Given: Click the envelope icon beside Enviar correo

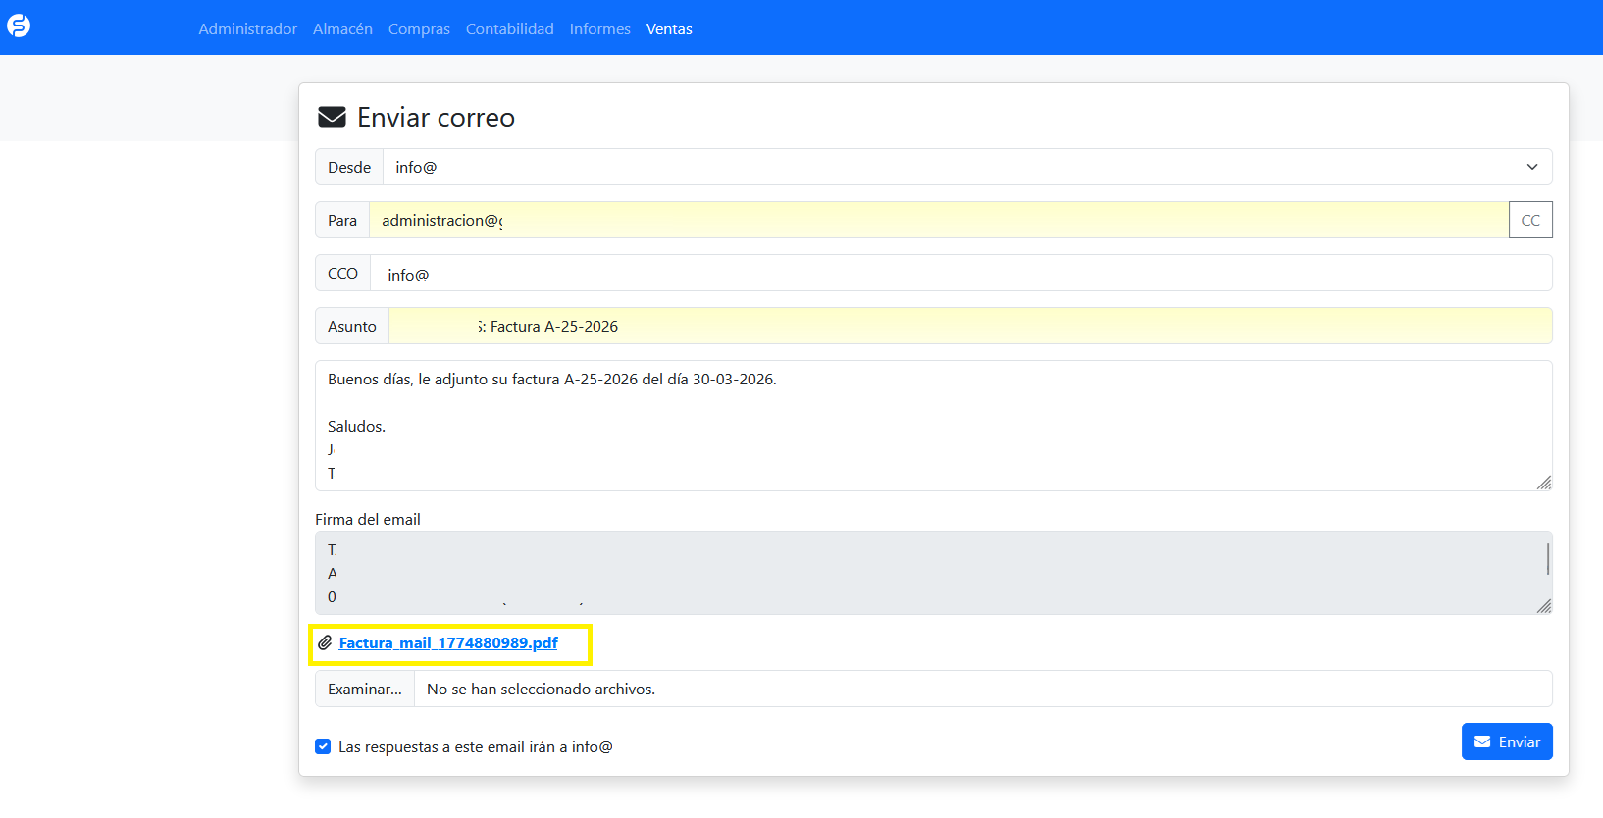Looking at the screenshot, I should [332, 118].
